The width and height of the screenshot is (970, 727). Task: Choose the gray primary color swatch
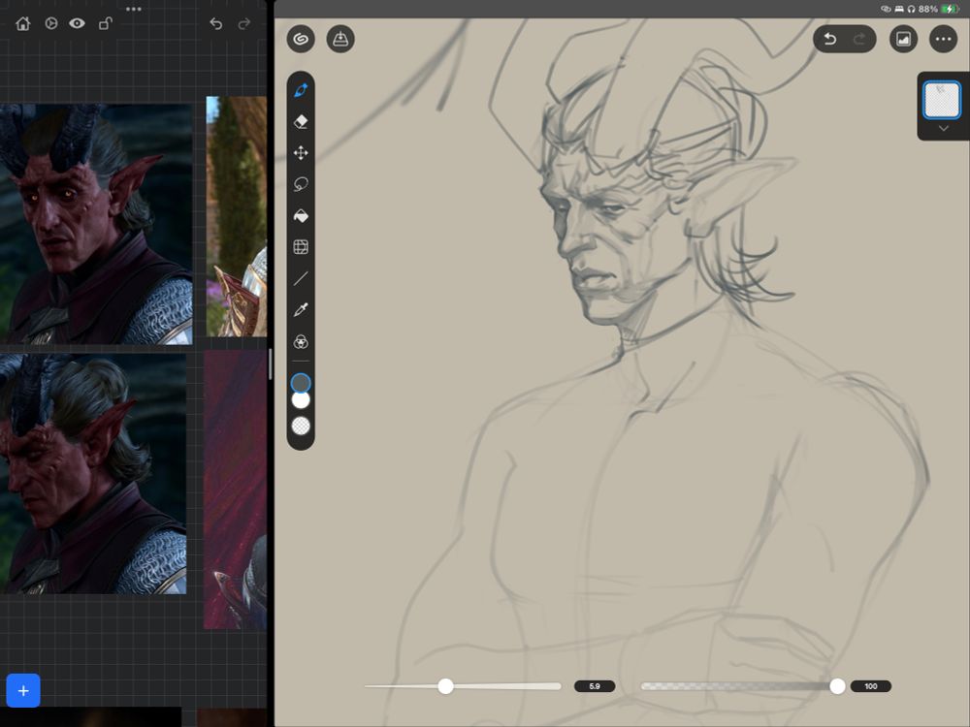pyautogui.click(x=301, y=383)
